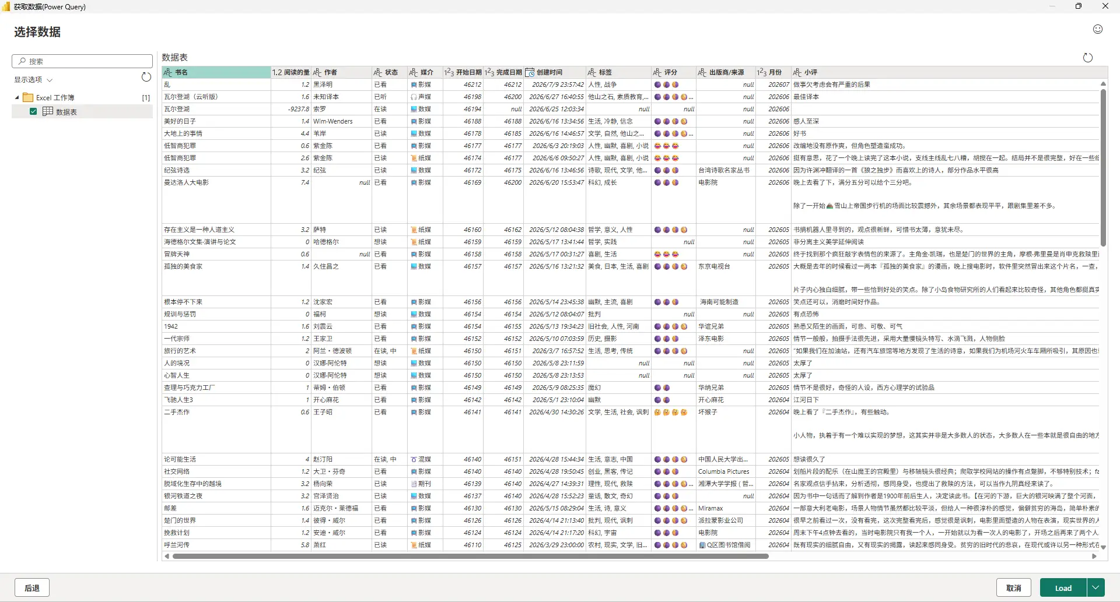Viewport: 1120px width, 602px height.
Task: Click the book title '1942'
Action: pos(170,326)
